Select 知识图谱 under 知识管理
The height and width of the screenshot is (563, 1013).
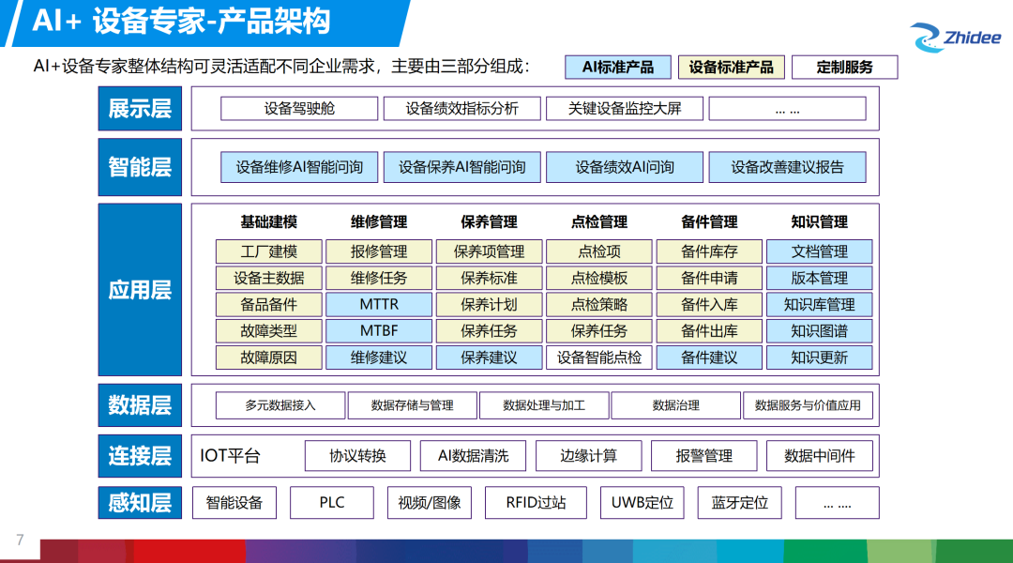(x=819, y=331)
